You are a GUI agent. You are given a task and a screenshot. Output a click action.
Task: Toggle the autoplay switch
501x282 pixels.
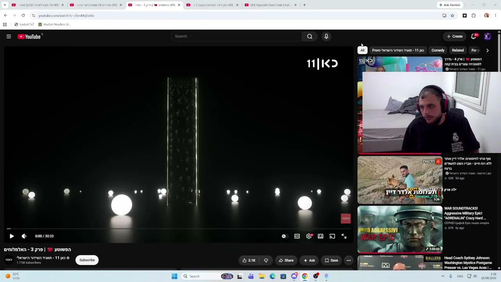tap(284, 236)
